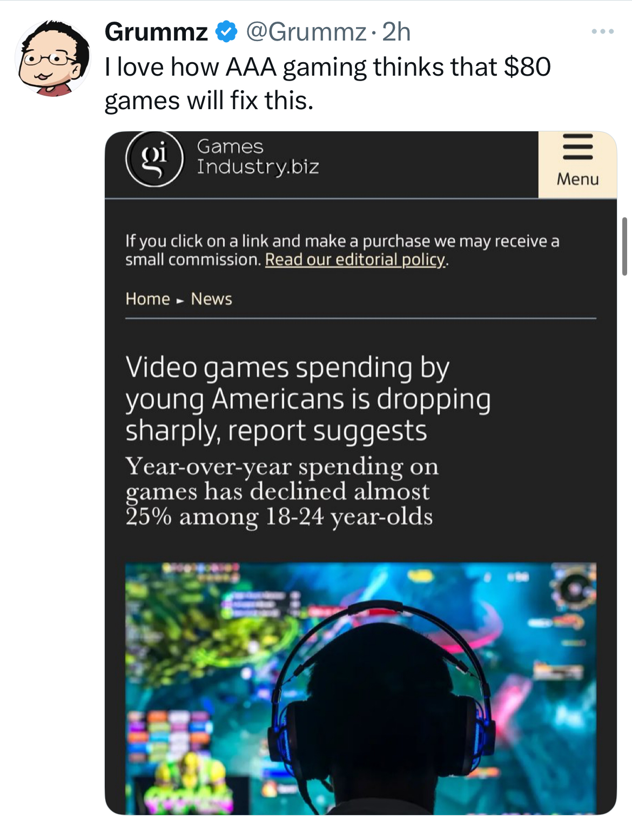Click the tweet text about $80 games
Screen dimensions: 632x821
click(x=327, y=84)
